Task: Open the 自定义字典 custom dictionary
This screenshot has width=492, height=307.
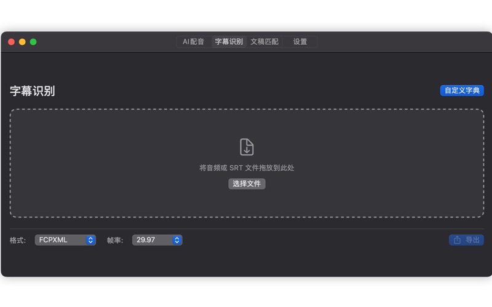Action: coord(462,90)
